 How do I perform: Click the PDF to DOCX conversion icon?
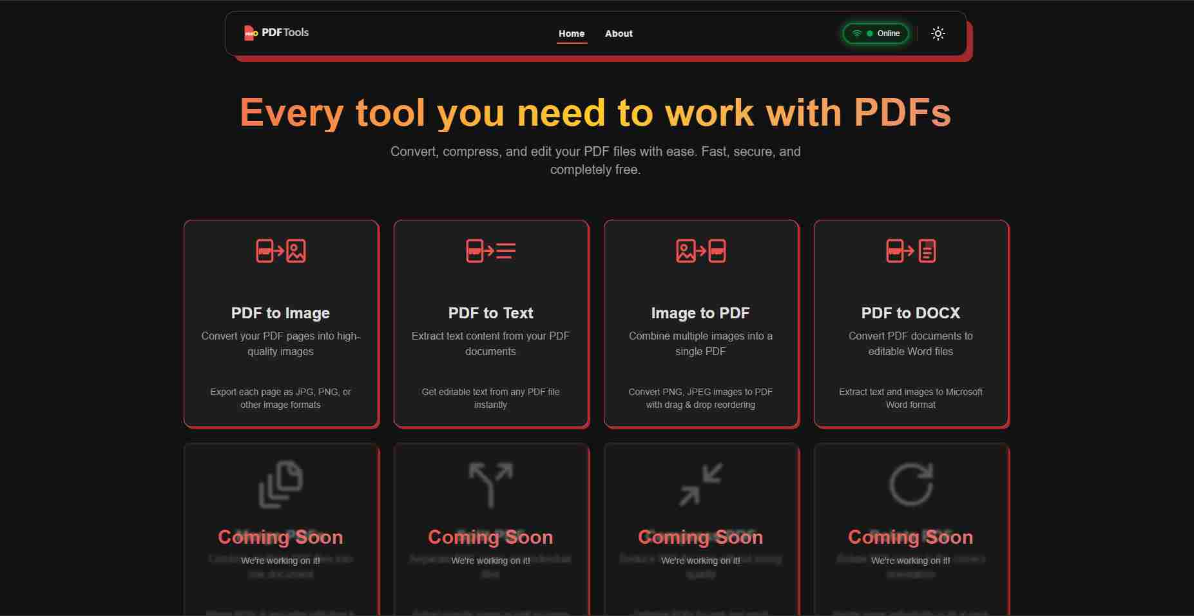pos(910,252)
